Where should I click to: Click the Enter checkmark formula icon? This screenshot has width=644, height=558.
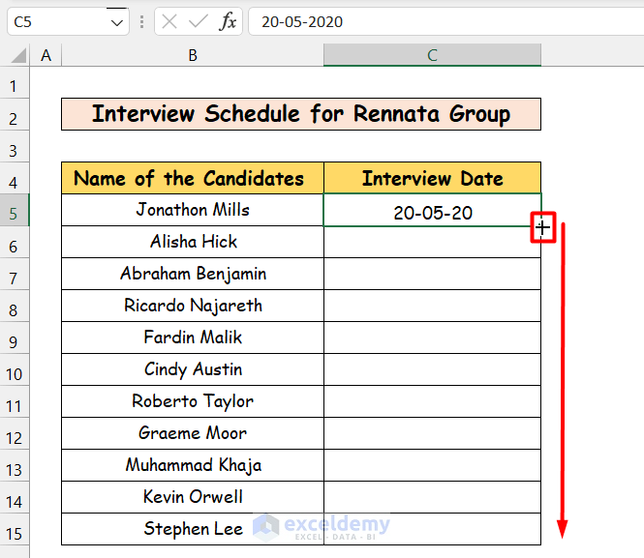click(198, 21)
